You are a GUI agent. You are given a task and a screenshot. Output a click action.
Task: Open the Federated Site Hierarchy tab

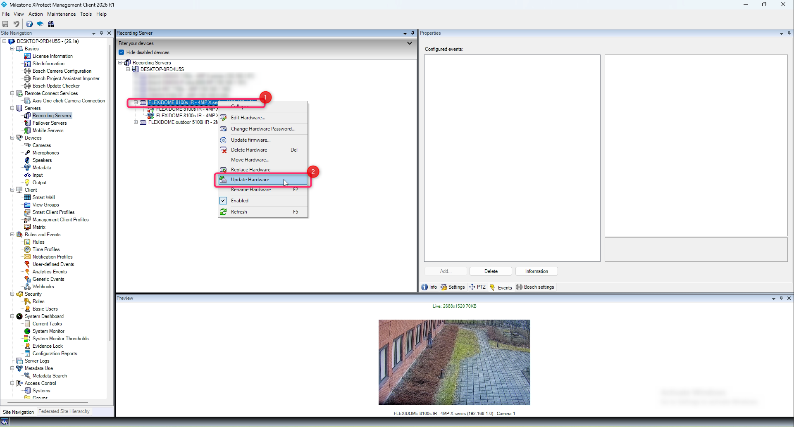pos(64,411)
